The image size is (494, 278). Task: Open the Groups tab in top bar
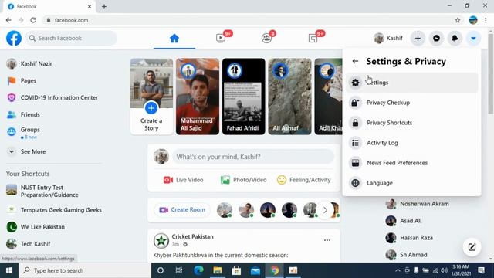click(x=266, y=39)
